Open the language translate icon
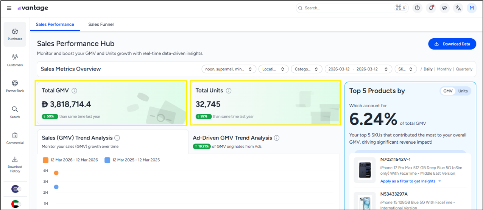This screenshot has height=210, width=483. click(458, 8)
